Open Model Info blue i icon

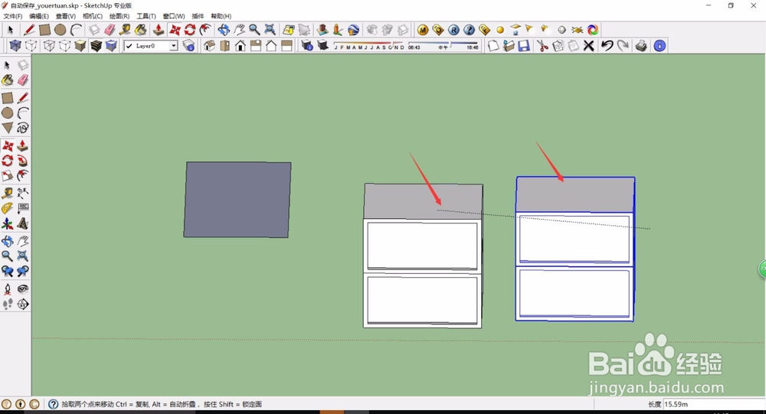click(x=660, y=46)
